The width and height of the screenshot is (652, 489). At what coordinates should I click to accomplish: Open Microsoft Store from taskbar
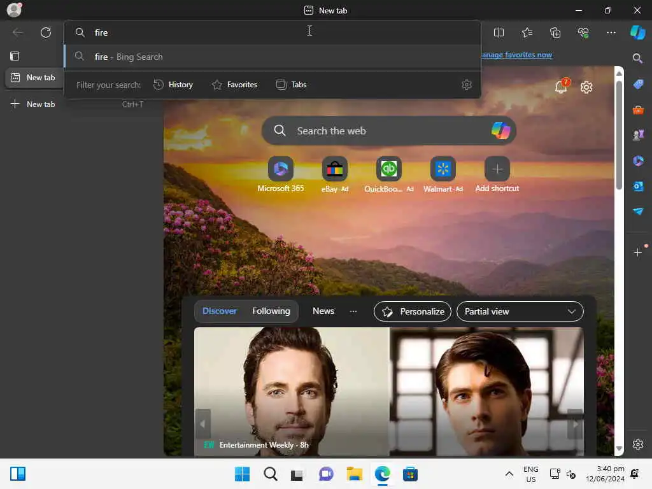[410, 474]
